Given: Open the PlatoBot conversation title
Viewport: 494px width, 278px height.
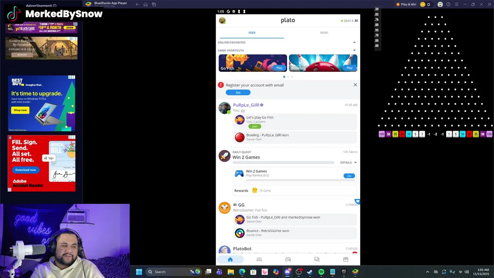Looking at the screenshot, I should tap(242, 249).
